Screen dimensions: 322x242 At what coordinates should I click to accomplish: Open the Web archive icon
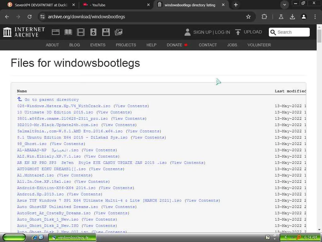click(55, 32)
